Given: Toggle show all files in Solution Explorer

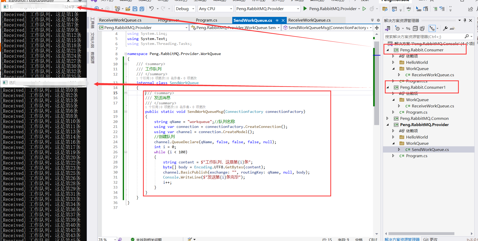Looking at the screenshot, I should pyautogui.click(x=422, y=29).
